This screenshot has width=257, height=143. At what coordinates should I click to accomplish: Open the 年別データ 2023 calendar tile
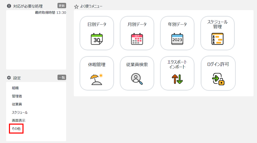coord(177,33)
